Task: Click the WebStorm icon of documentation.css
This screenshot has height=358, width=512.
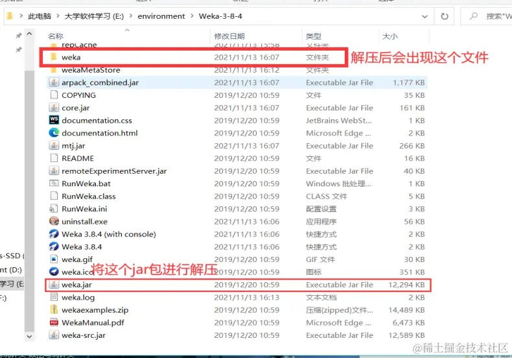Action: coord(54,120)
